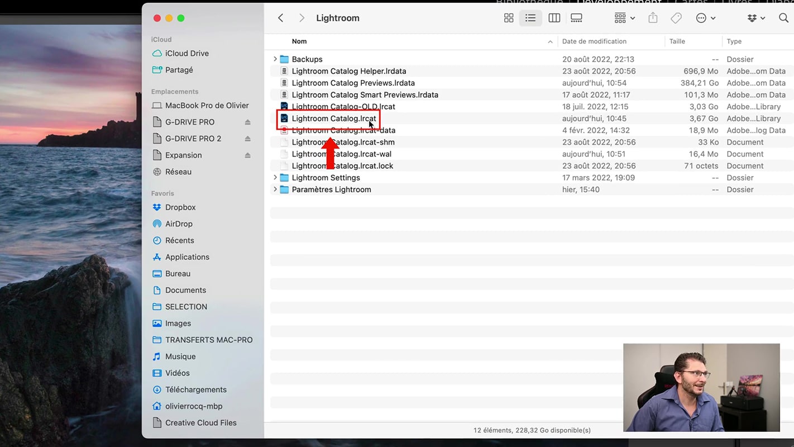Select the Backups folder row
Screen dimensions: 794x447
(532, 59)
